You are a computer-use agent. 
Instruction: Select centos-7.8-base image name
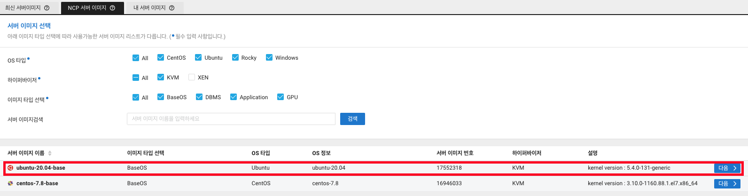click(37, 183)
